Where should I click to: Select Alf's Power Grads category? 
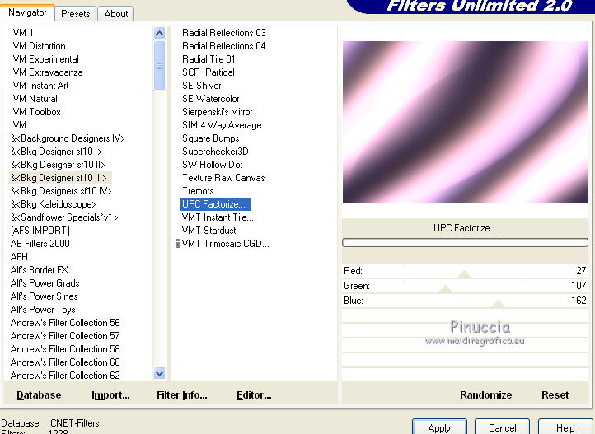coord(45,283)
